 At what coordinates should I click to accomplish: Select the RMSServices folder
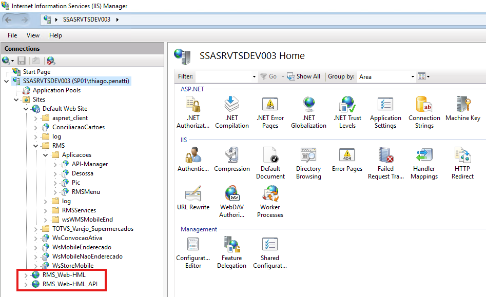(x=79, y=210)
